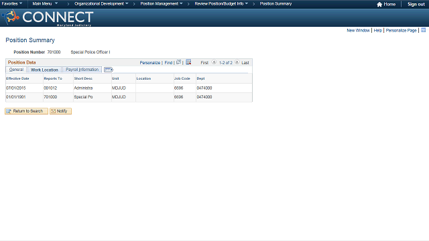Click the show all columns icon
Screen dimensions: 429x241
pos(109,70)
